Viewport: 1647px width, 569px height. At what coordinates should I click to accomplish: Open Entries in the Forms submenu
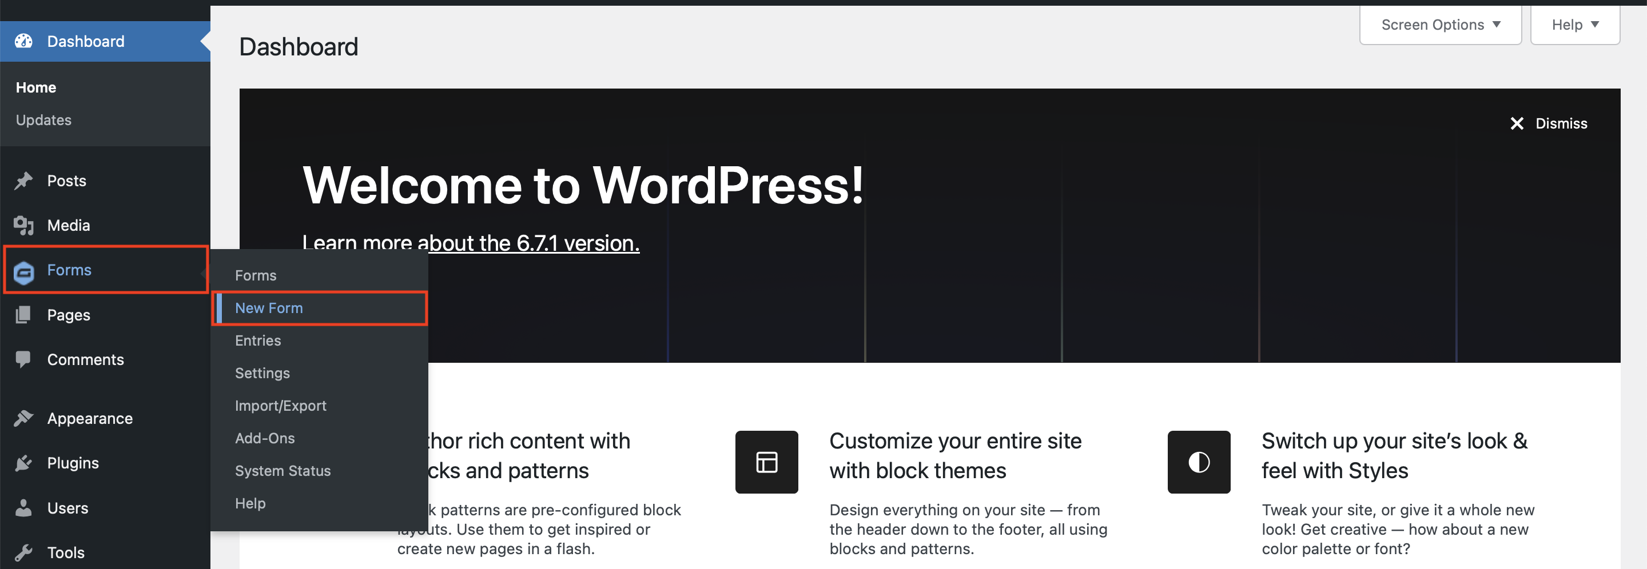(258, 340)
